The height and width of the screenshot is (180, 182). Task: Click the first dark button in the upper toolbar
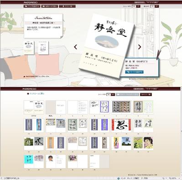coord(32,6)
